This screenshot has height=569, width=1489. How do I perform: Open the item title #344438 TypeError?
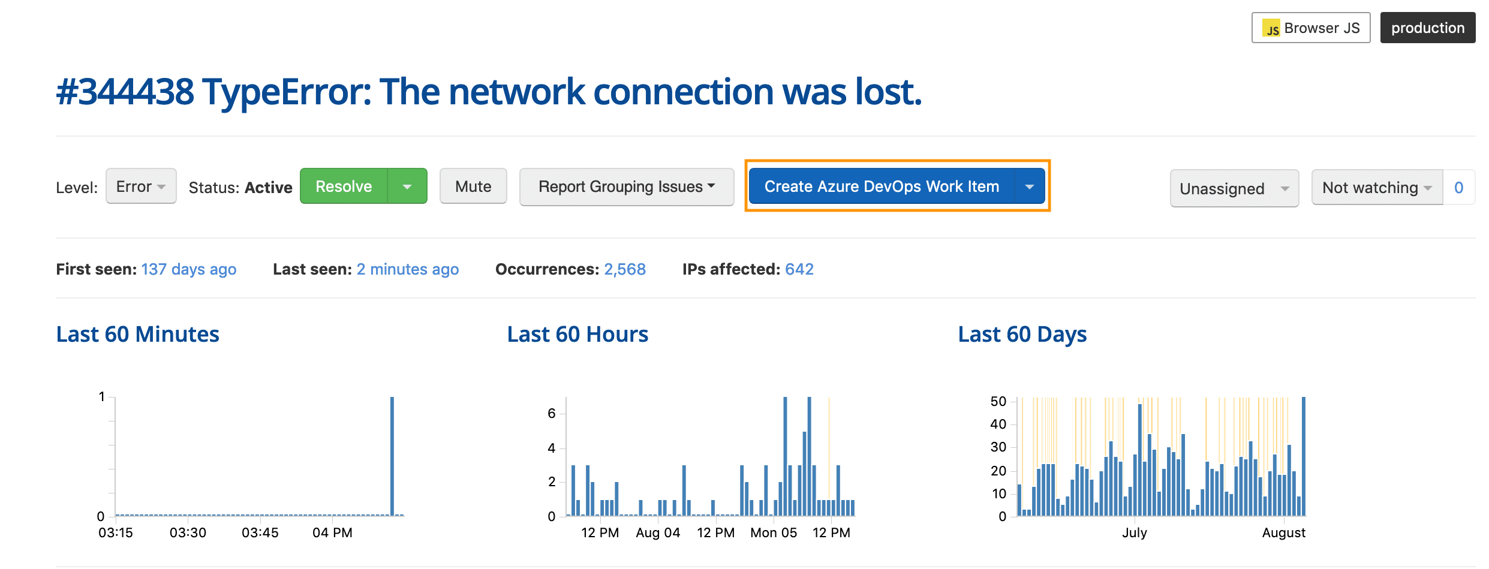pyautogui.click(x=488, y=92)
